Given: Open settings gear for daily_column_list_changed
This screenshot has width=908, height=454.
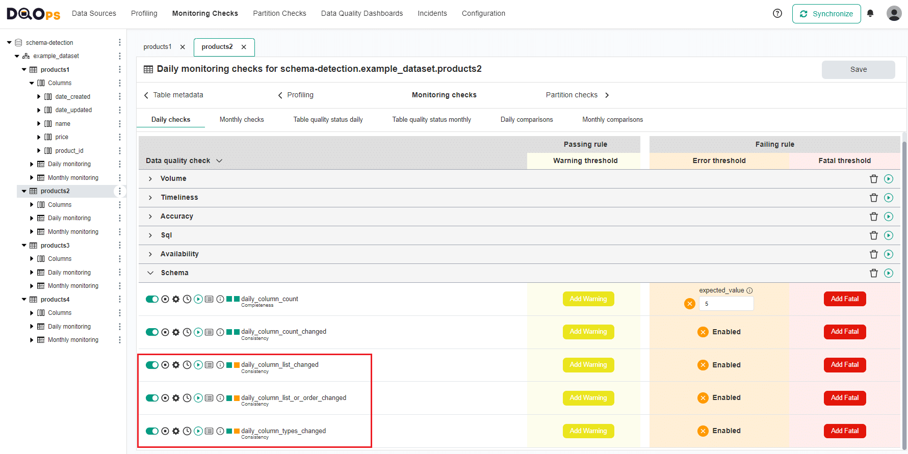Looking at the screenshot, I should pos(176,365).
